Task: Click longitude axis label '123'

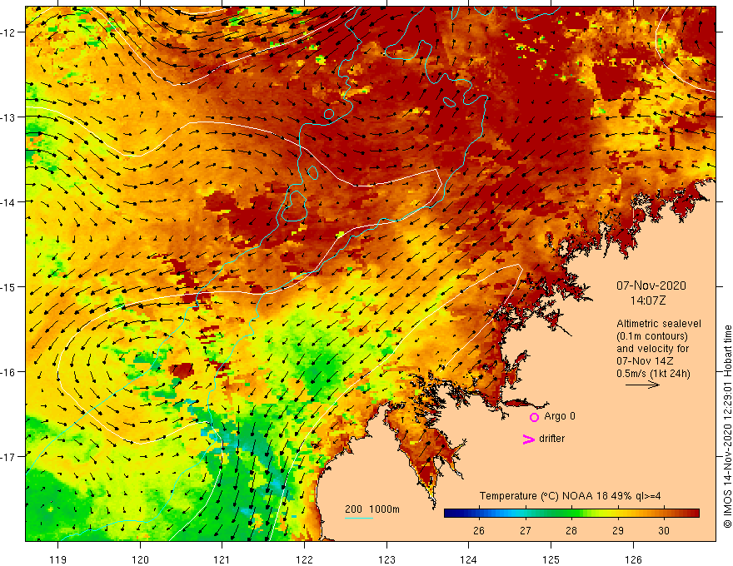Action: tap(386, 559)
